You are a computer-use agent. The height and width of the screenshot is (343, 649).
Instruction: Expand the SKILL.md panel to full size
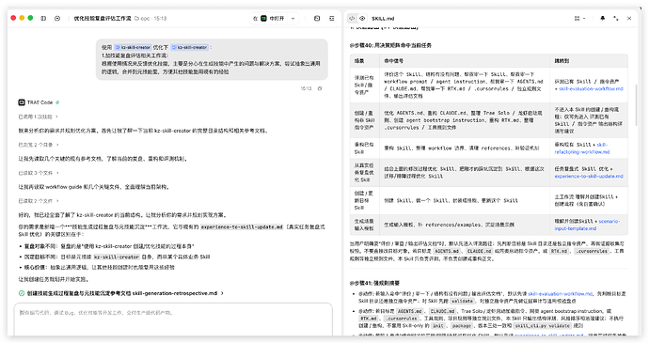tap(616, 18)
